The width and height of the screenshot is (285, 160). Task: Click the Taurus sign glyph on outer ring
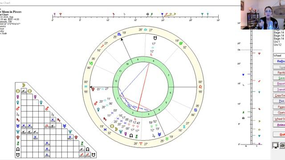pyautogui.click(x=167, y=139)
